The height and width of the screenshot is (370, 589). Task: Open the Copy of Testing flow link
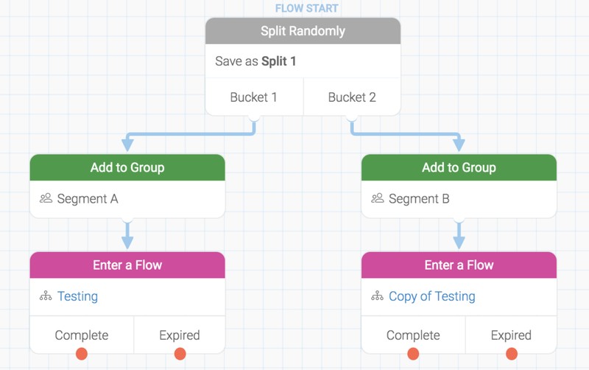click(432, 296)
